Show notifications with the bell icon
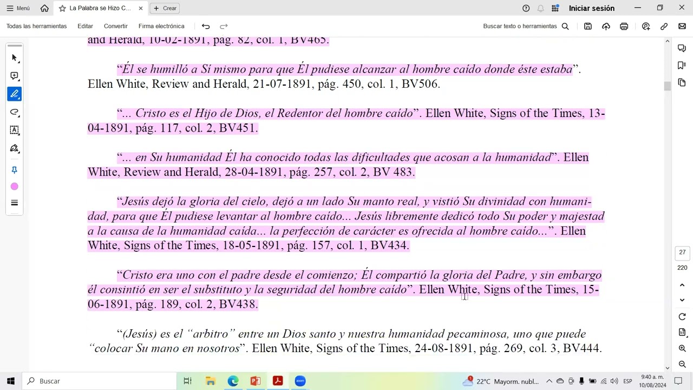The image size is (693, 390). [540, 8]
